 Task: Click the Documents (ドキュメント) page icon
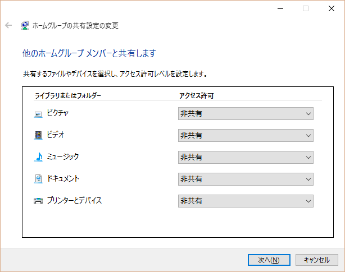38,179
